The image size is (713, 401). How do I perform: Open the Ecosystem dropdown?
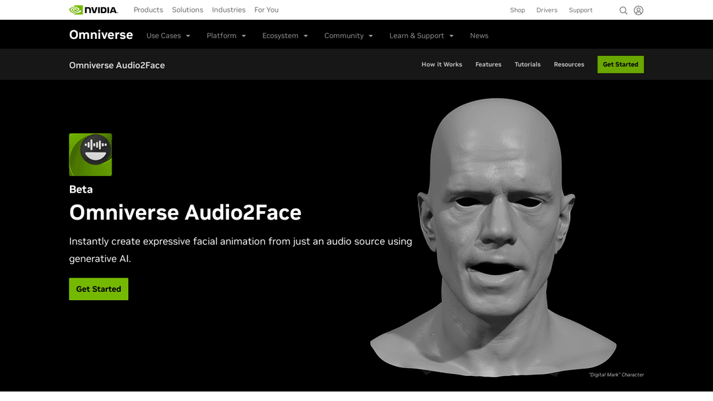point(285,36)
